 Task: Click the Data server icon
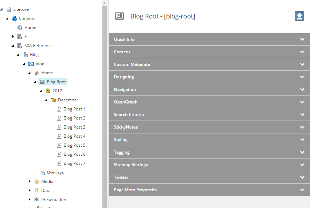coord(37,191)
